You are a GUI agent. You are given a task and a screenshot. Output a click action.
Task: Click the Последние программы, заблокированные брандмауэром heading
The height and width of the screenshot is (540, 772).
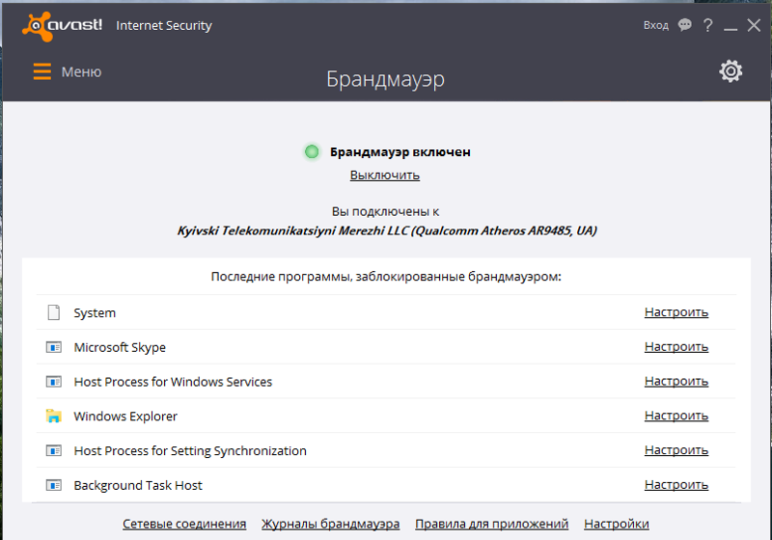pyautogui.click(x=386, y=277)
